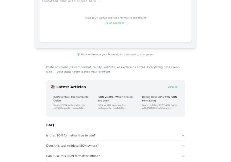Click 'Is this JSON formatter free to use?' question text
The width and height of the screenshot is (231, 162).
point(71,136)
